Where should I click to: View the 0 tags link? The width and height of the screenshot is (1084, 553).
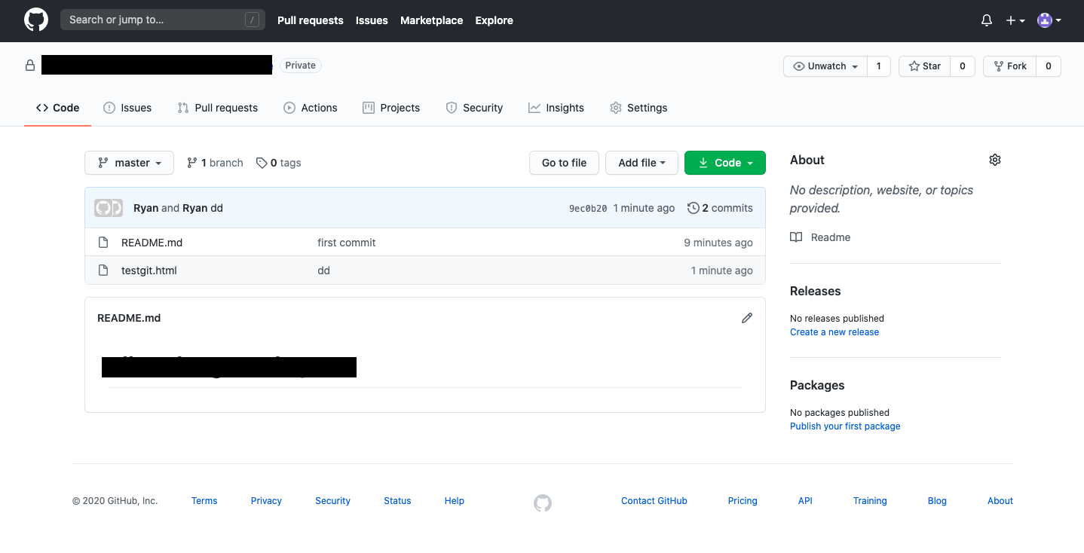278,163
